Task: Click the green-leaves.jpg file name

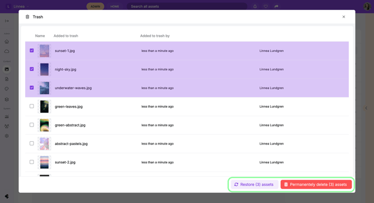Action: (69, 107)
